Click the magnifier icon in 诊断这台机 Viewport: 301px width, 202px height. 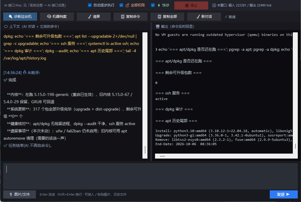click(11, 17)
